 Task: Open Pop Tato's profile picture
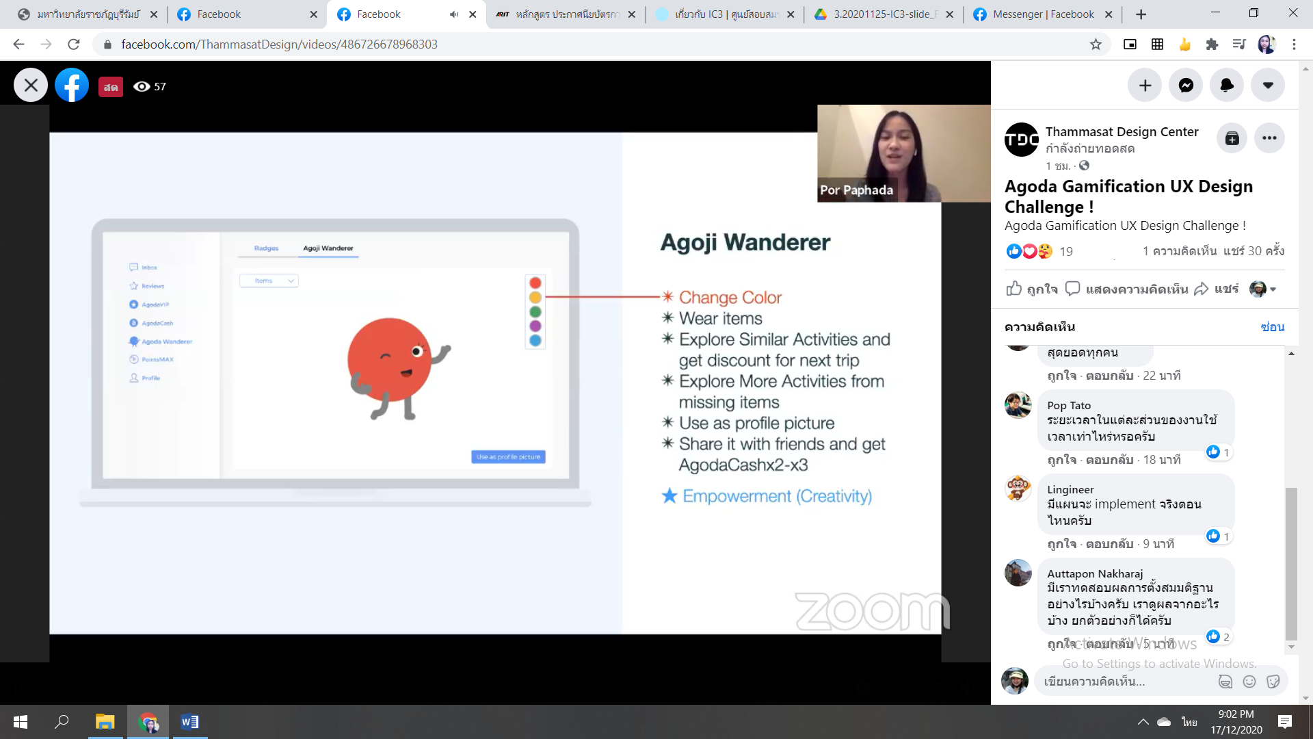point(1018,405)
